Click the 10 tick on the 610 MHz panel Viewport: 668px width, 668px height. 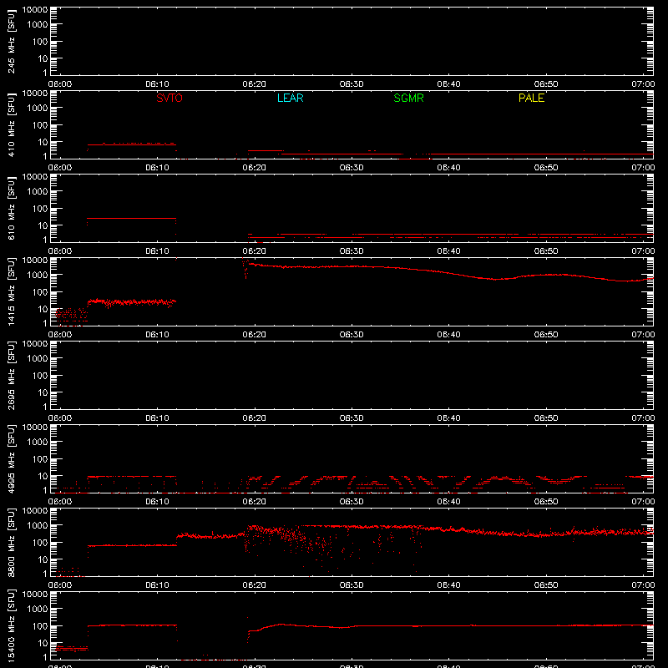43,225
